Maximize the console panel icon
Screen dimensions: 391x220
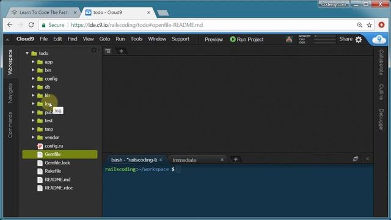pyautogui.click(x=356, y=159)
